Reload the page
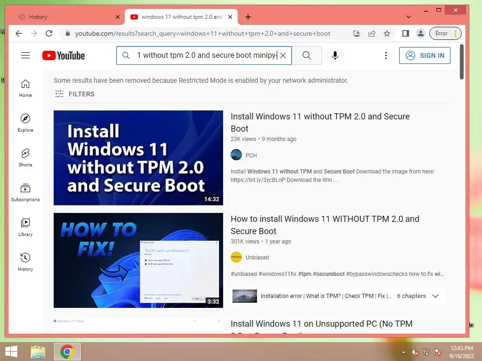482x361 pixels. (49, 33)
